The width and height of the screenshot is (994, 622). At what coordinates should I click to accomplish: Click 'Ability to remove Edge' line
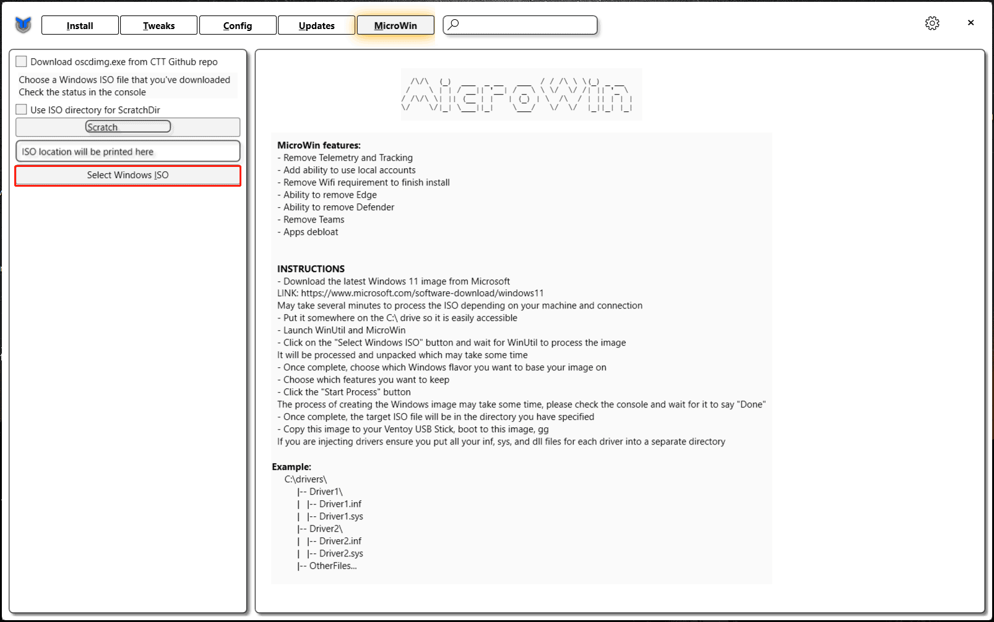pyautogui.click(x=327, y=195)
